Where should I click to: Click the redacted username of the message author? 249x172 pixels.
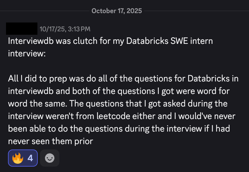pyautogui.click(x=22, y=29)
